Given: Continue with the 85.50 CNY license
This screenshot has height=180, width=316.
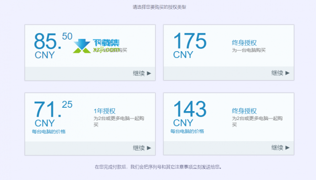Looking at the screenshot, I should tap(142, 73).
